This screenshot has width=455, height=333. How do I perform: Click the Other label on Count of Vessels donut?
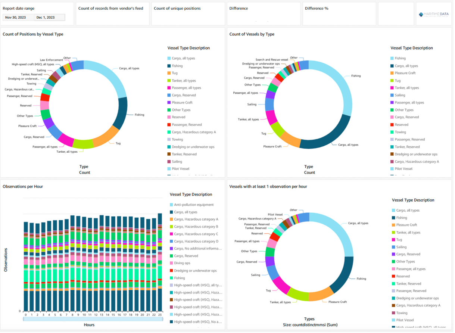pos(294,58)
